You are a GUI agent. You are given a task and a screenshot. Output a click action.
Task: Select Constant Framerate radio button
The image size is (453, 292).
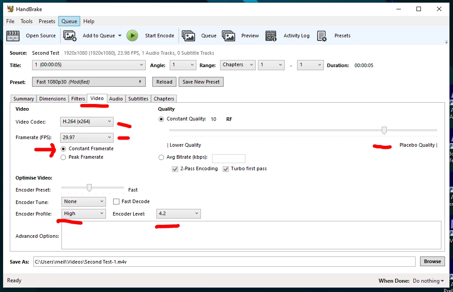[63, 149]
